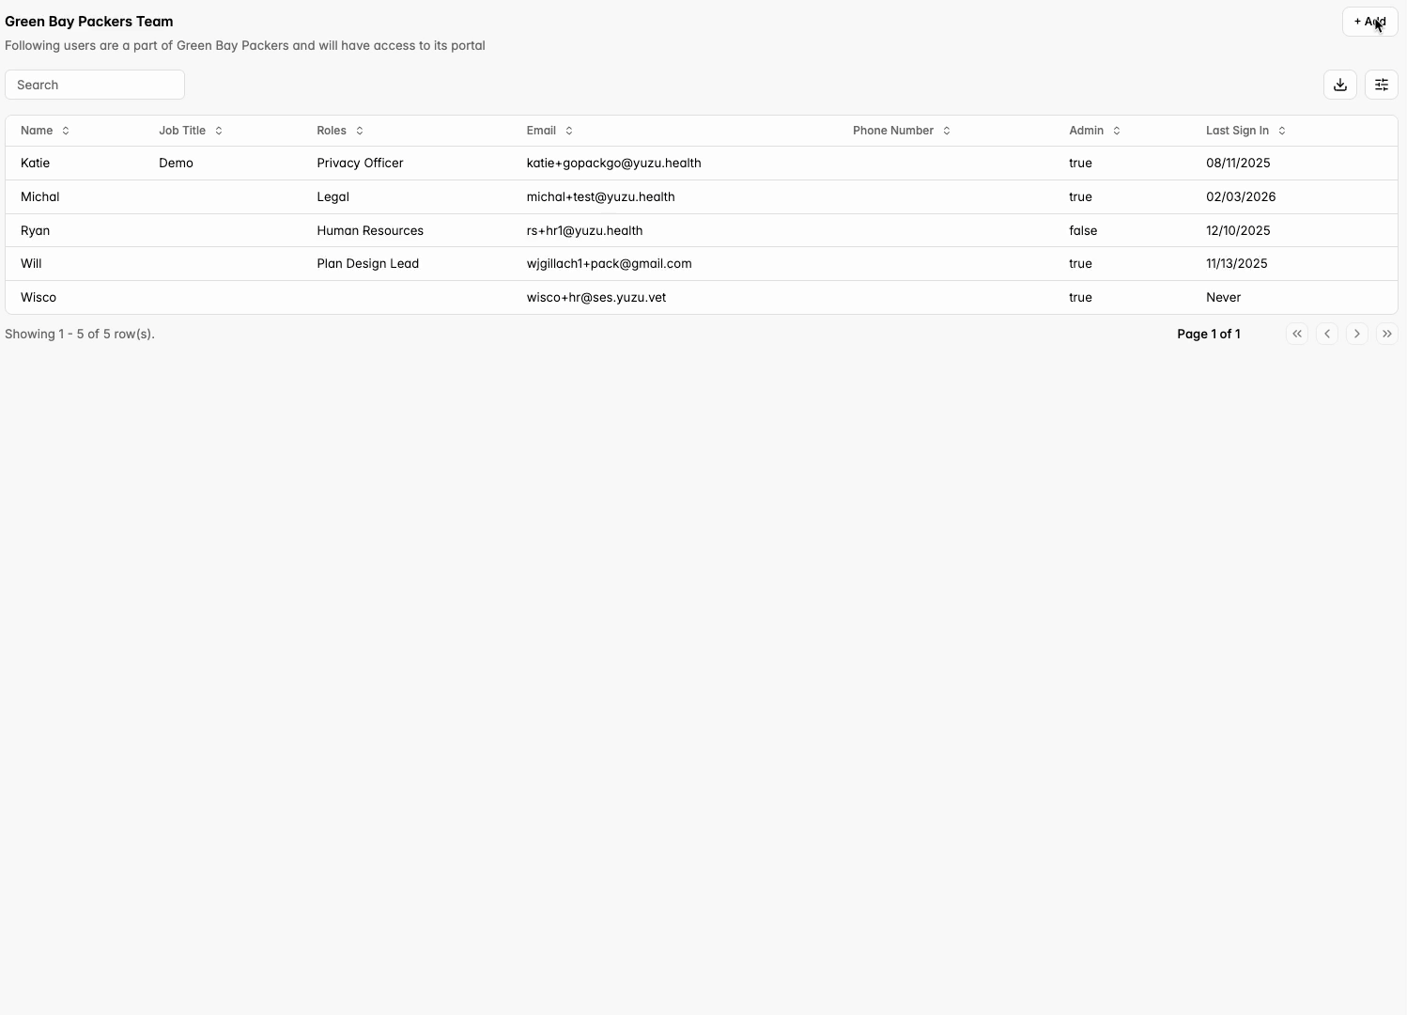Click Will's email wjgillach1+pack@gmail.com
1407x1015 pixels.
coord(609,264)
